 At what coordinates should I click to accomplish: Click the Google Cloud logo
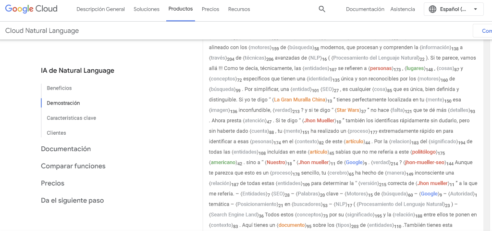(31, 9)
